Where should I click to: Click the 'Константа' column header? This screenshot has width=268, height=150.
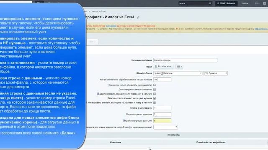[x=116, y=142]
